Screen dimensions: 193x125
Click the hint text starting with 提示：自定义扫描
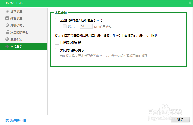[x=106, y=36]
